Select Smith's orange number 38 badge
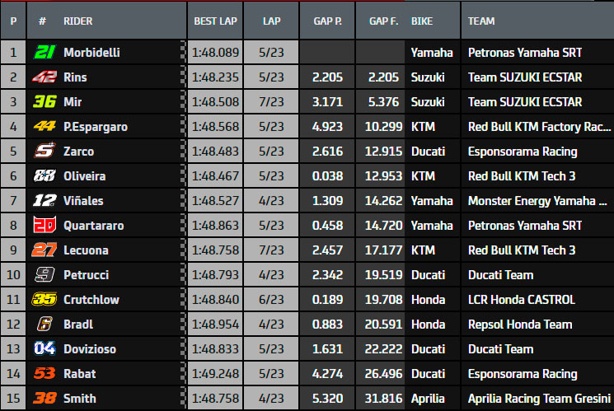Image resolution: width=614 pixels, height=411 pixels. click(x=45, y=398)
